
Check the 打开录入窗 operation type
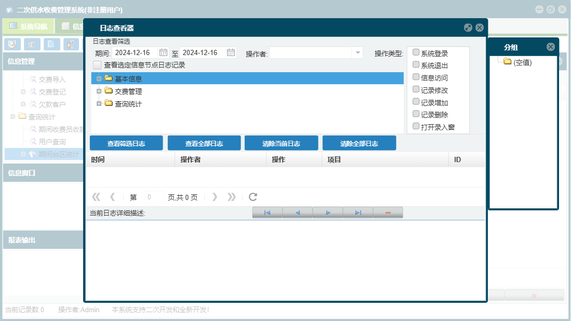pyautogui.click(x=416, y=126)
